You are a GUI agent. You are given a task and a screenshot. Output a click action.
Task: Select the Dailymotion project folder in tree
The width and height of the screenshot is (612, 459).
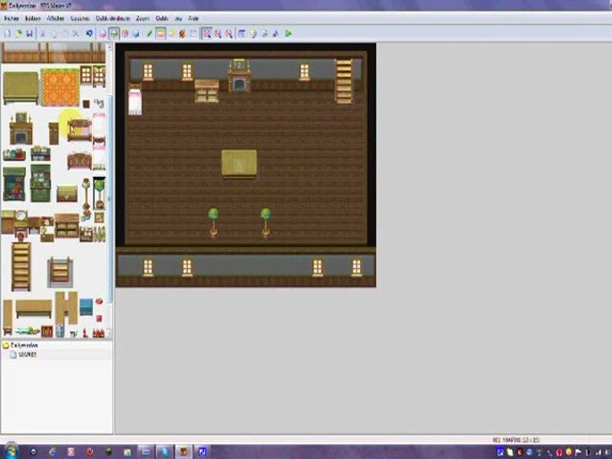(x=24, y=346)
